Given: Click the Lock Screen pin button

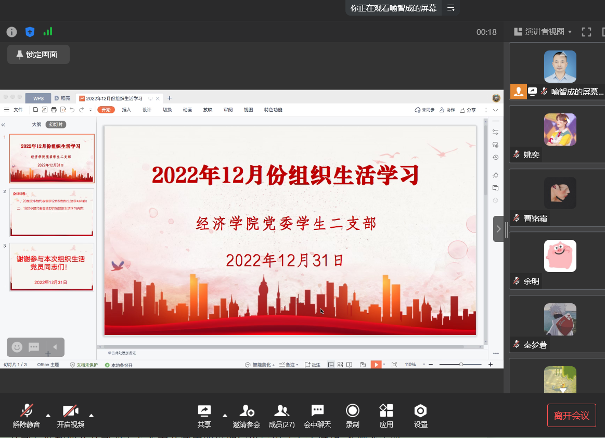Looking at the screenshot, I should (x=38, y=54).
